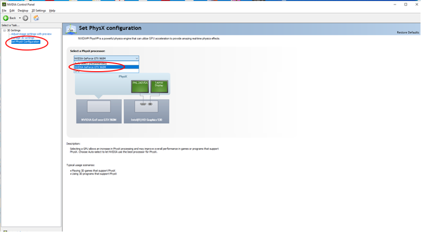Click the PHL 240V5A display tile
The width and height of the screenshot is (421, 232).
pyautogui.click(x=140, y=86)
